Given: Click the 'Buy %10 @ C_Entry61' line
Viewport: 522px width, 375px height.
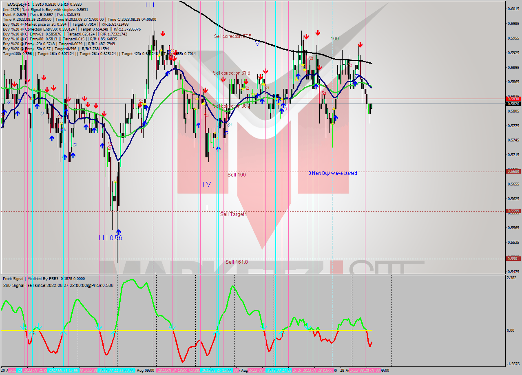Looking at the screenshot, I should pos(65,34).
